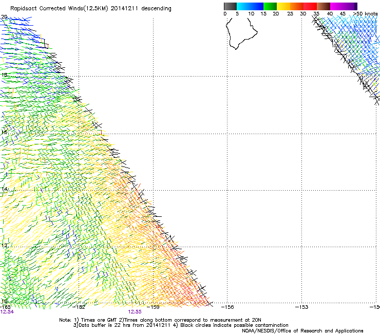Viewport: 380px width, 334px height.
Task: Click the magenta 40-45 knots legend segment
Action: click(x=337, y=6)
